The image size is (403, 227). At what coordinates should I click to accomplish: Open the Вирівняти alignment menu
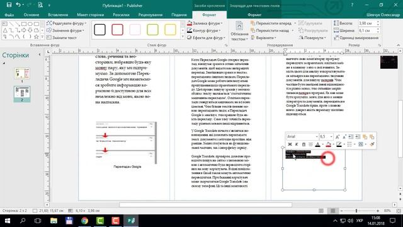(x=263, y=38)
